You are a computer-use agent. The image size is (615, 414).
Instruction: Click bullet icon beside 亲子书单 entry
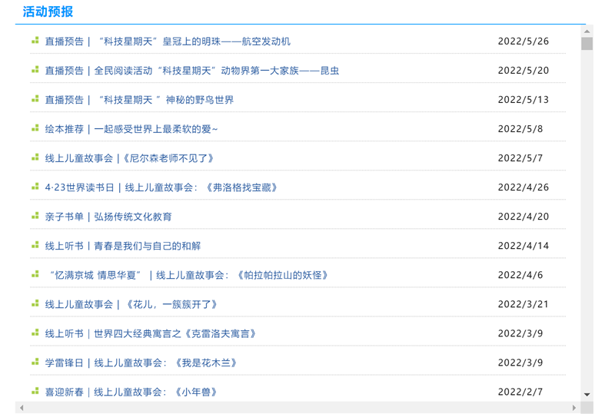tap(35, 217)
